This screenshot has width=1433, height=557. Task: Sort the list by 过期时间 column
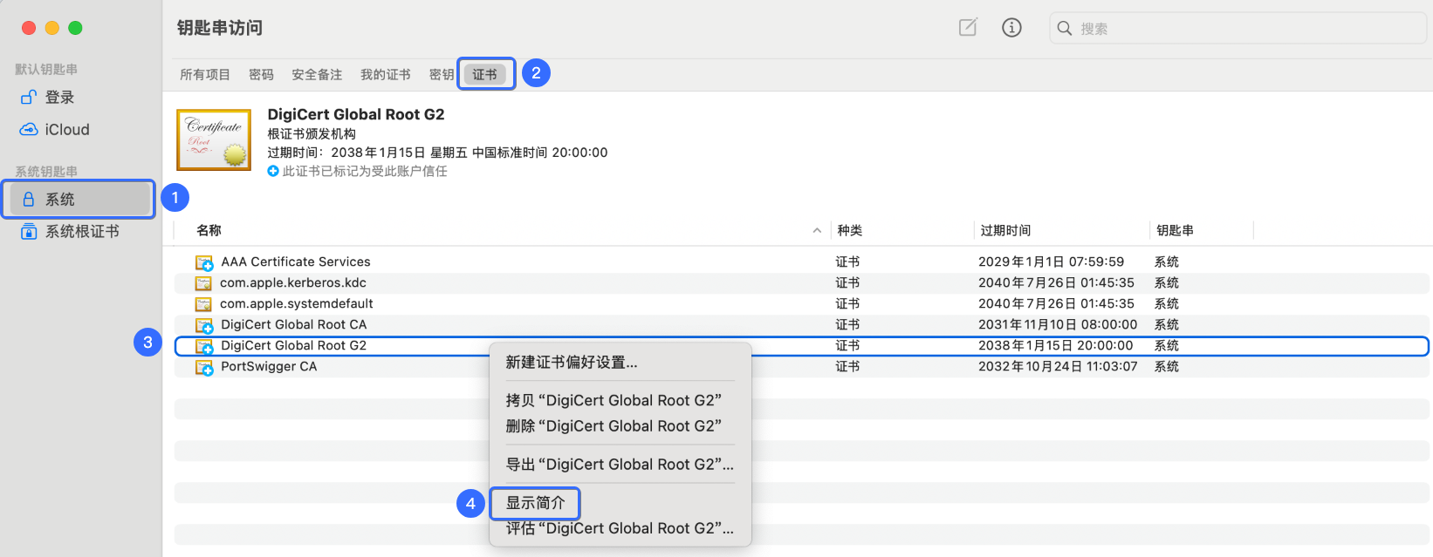tap(1005, 231)
